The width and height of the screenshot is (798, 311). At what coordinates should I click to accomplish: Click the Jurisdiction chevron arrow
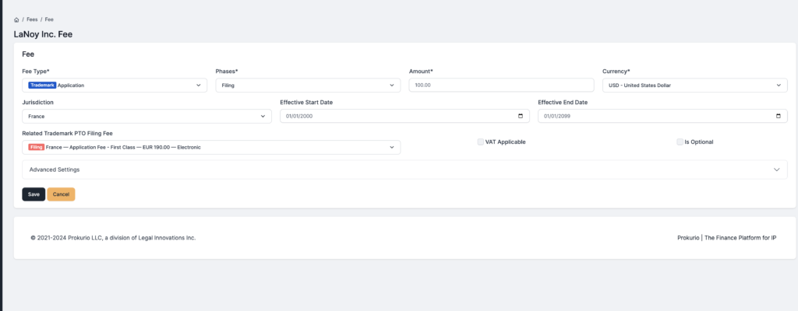pyautogui.click(x=263, y=117)
